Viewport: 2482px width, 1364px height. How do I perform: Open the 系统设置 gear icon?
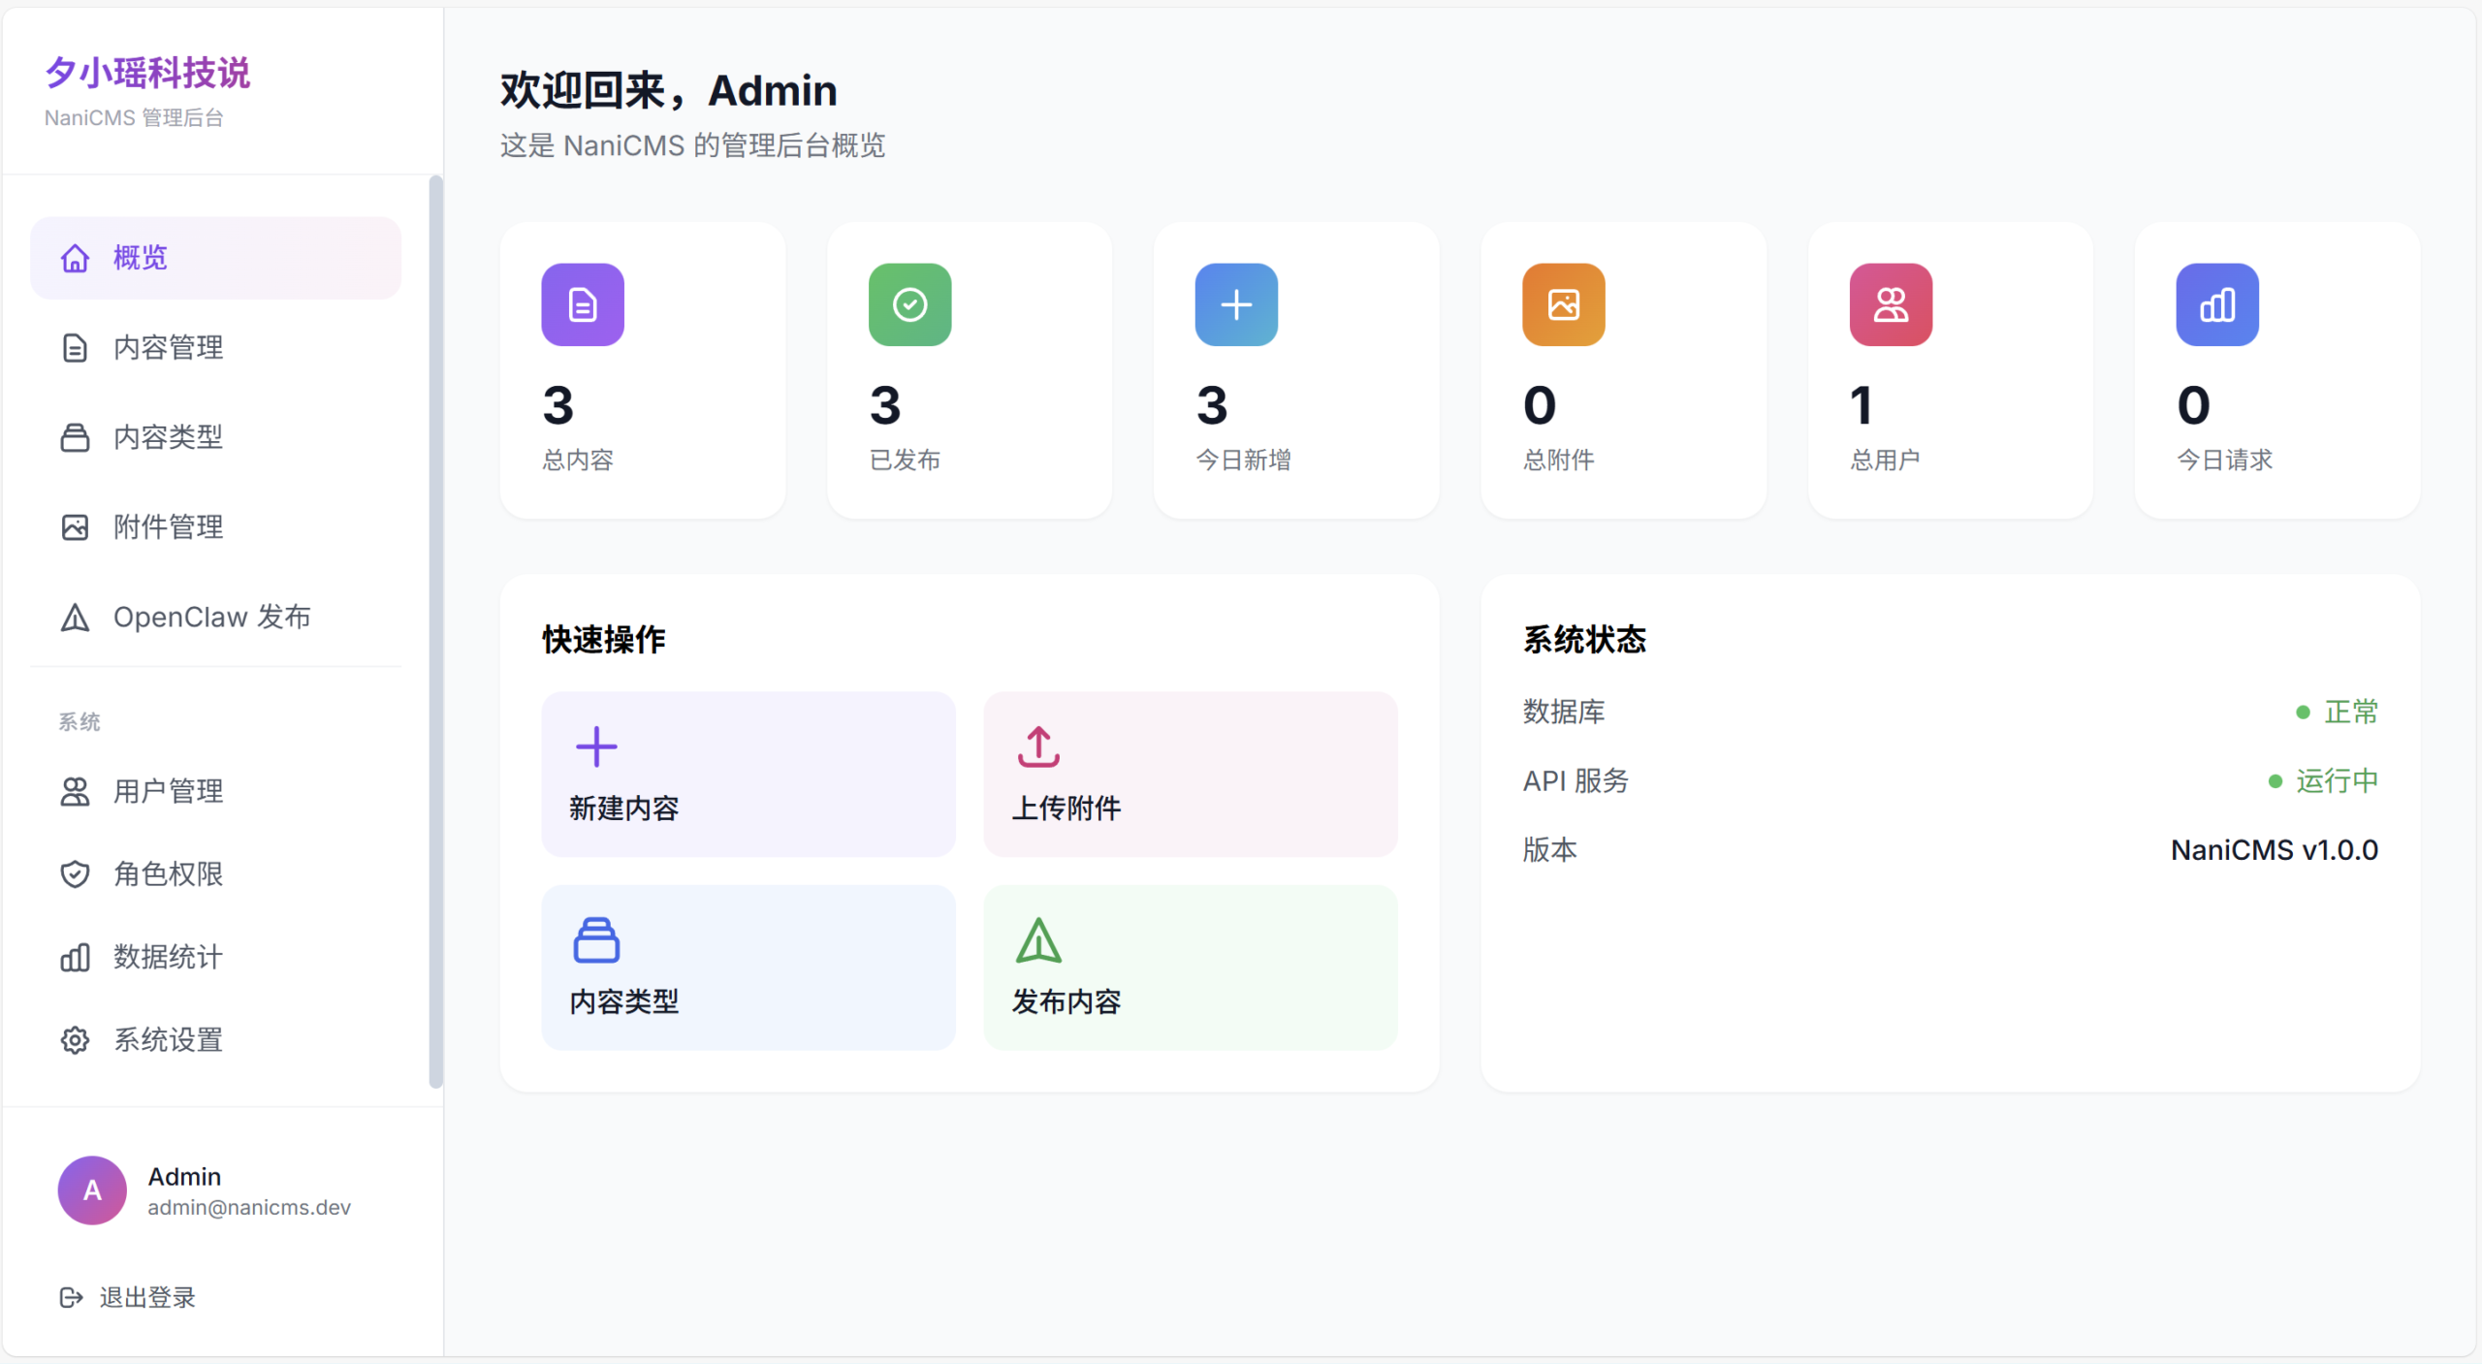pos(76,1040)
